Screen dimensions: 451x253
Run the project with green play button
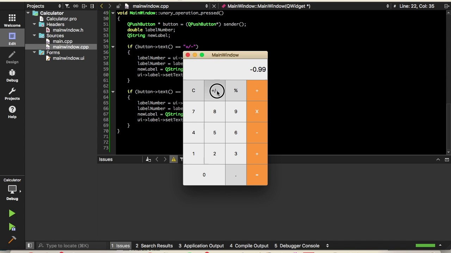coord(12,213)
